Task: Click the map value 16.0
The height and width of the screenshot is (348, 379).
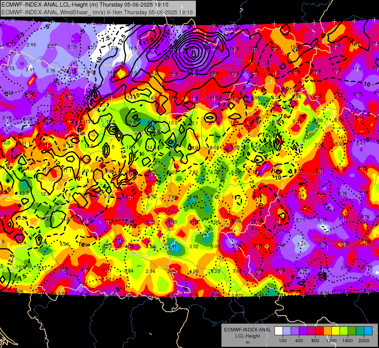Action: click(173, 73)
